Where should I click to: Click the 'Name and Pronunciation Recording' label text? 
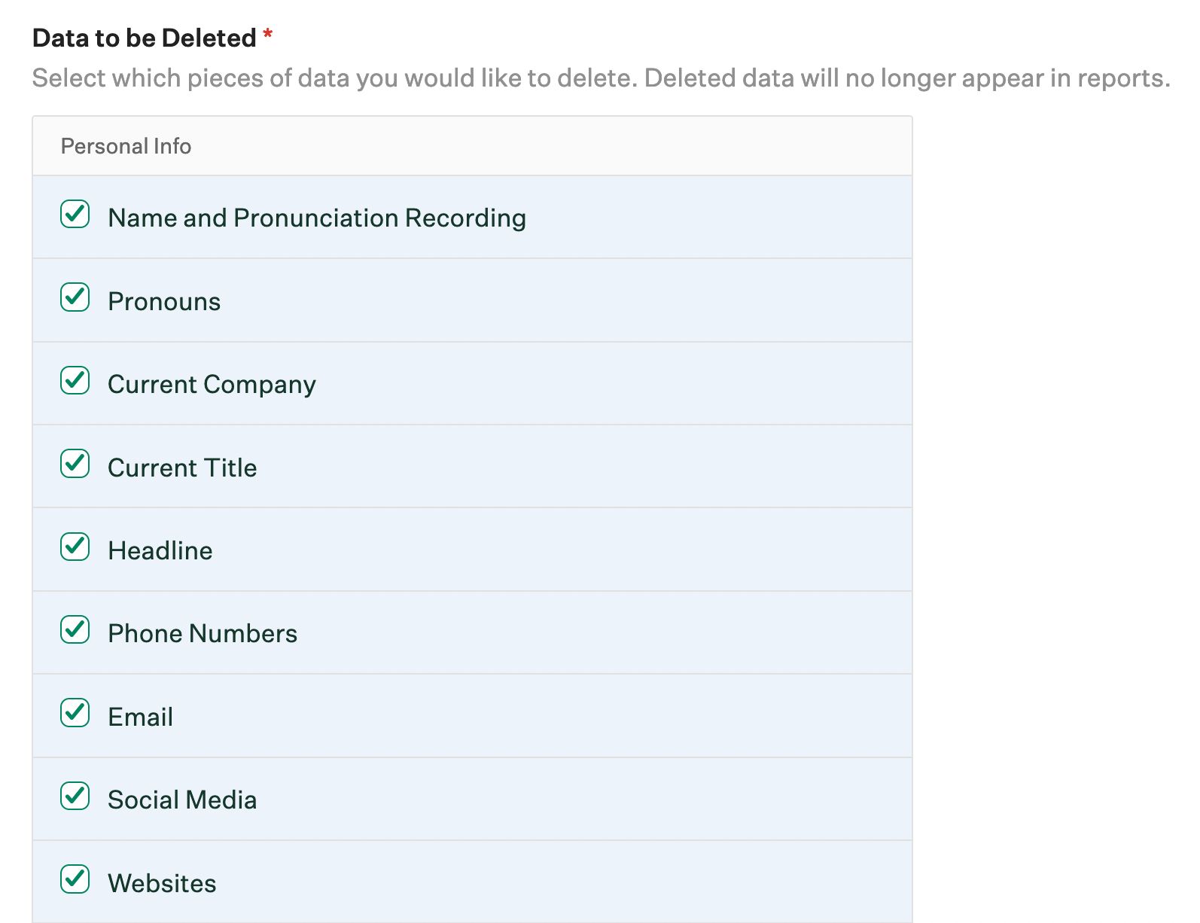pos(317,218)
